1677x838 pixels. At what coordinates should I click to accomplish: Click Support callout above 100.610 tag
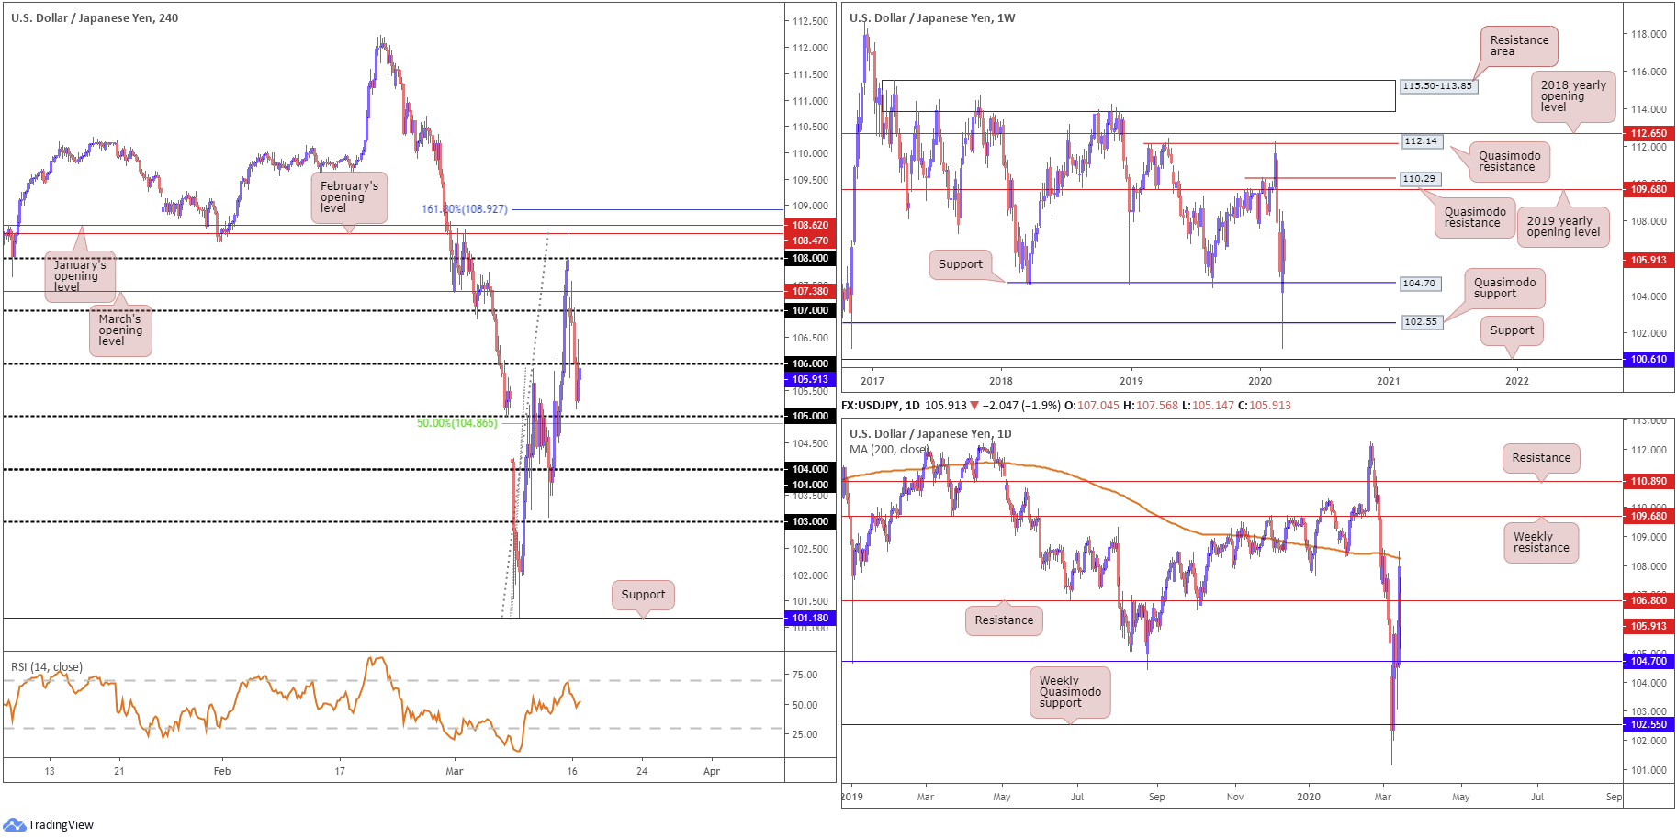pos(1512,330)
